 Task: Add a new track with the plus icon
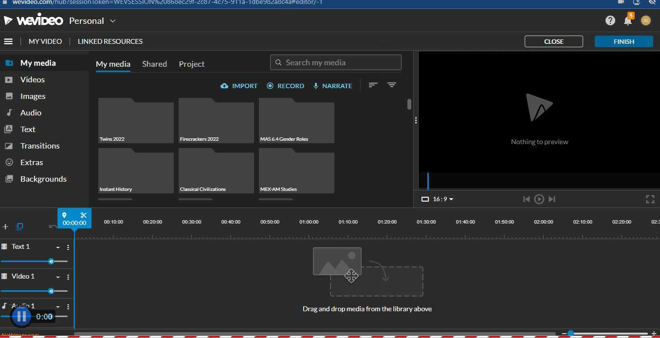[x=5, y=226]
